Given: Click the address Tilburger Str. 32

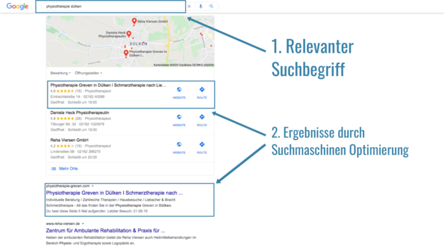Looking at the screenshot, I should point(63,124).
